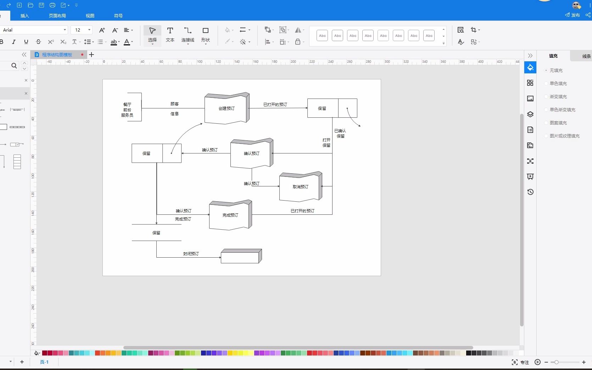Select the 页-1 page tab
This screenshot has height=370, width=592.
tap(44, 362)
